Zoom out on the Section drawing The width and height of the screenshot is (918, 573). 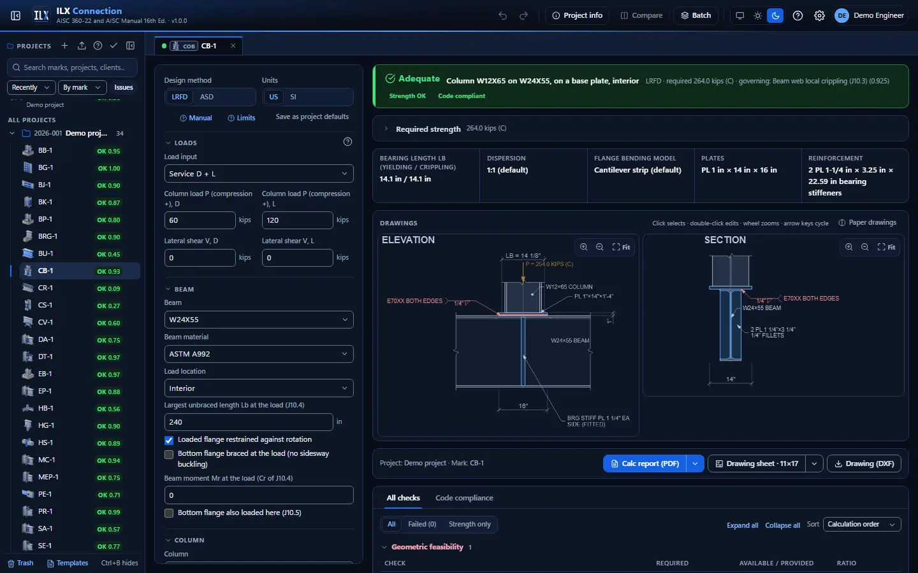click(864, 247)
